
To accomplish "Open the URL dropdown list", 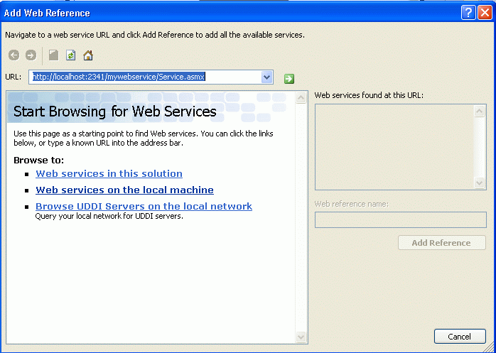I will [267, 77].
